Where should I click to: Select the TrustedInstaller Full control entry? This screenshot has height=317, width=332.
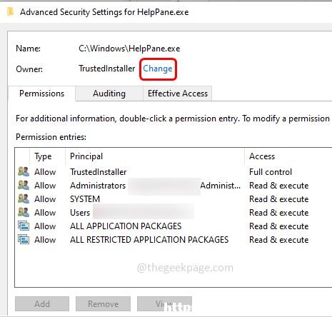tap(173, 172)
